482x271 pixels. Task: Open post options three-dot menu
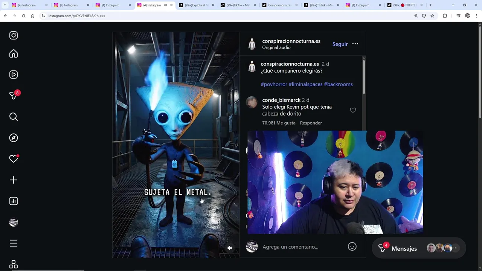click(355, 44)
